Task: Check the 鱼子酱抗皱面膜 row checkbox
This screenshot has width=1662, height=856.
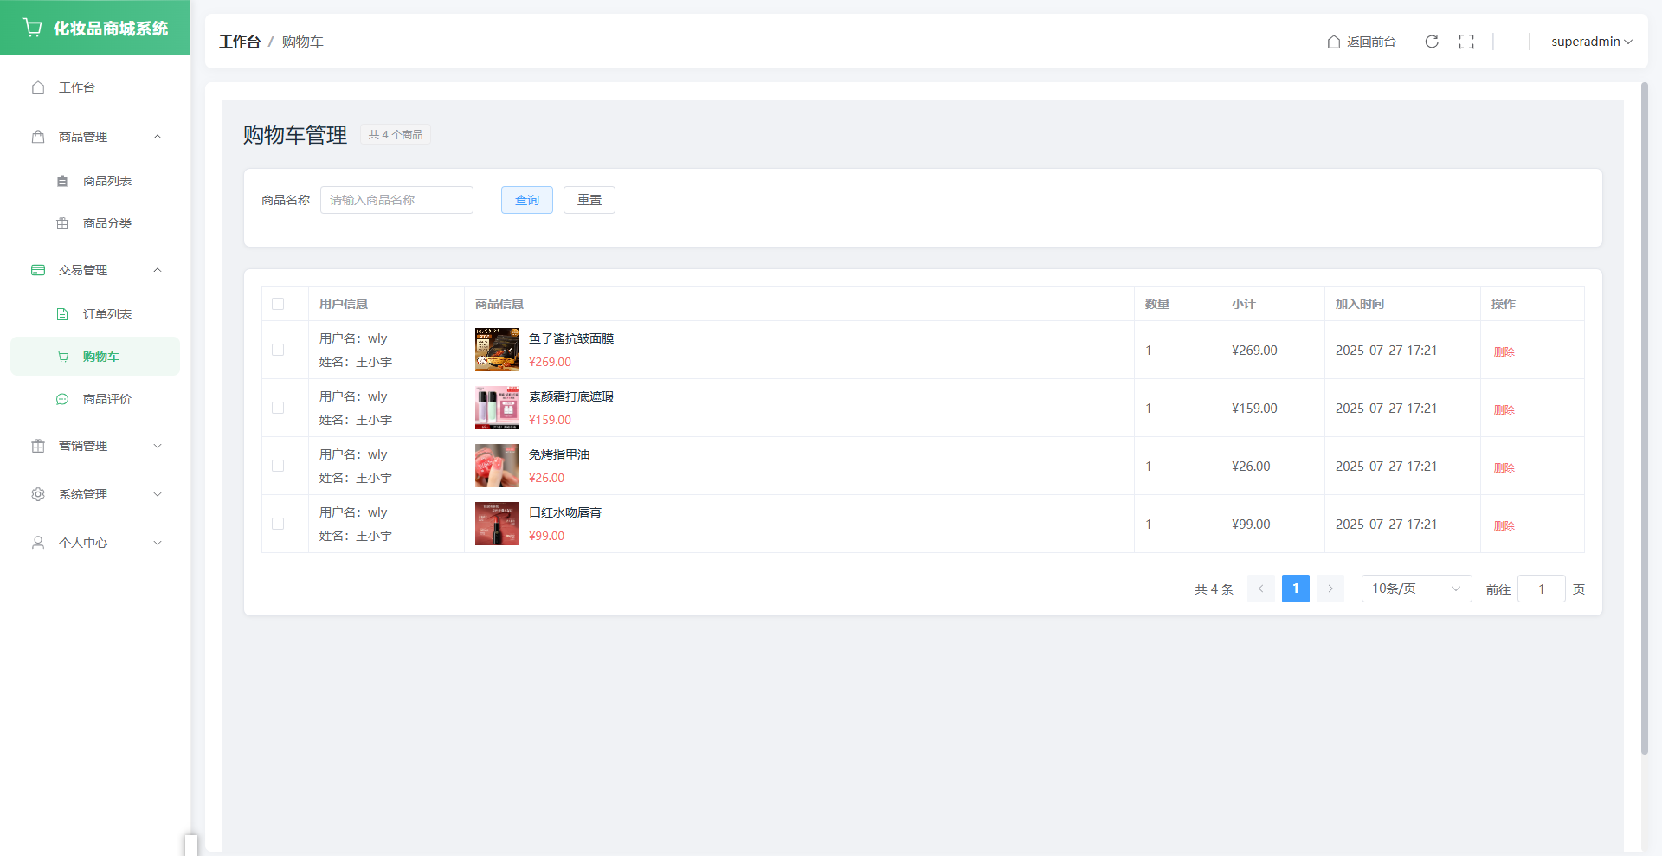Action: click(278, 350)
